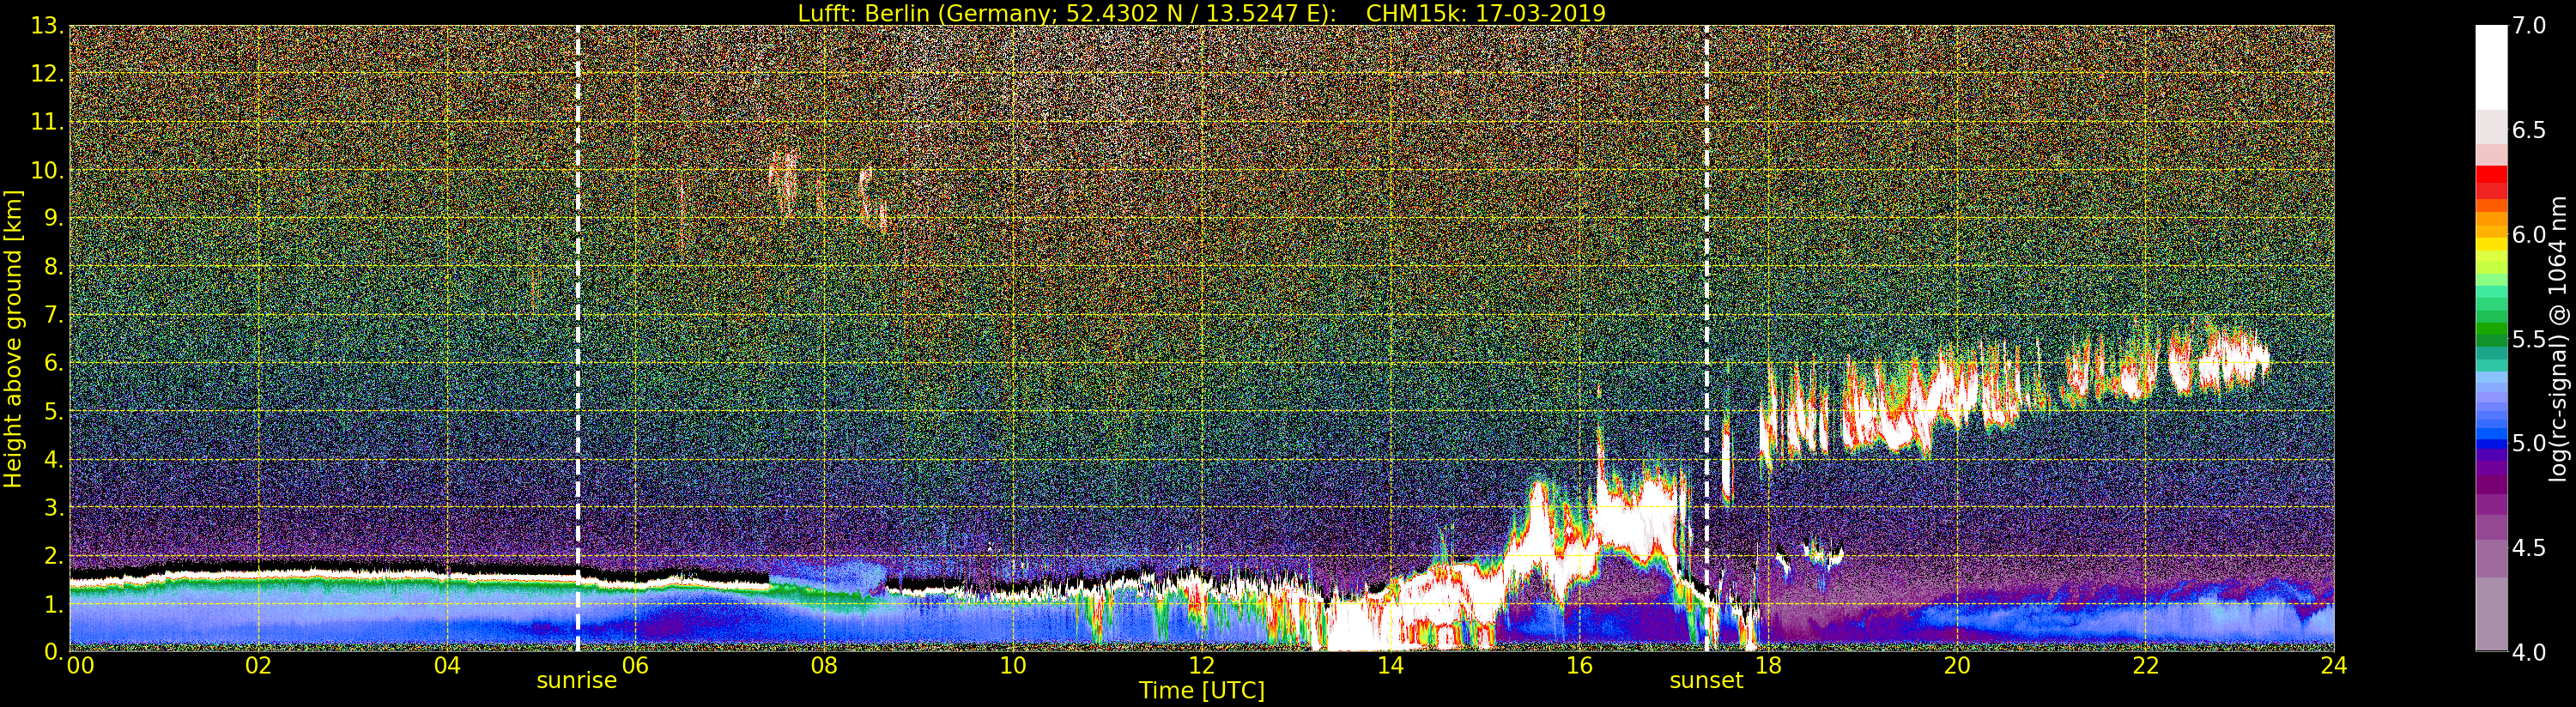Viewport: 2576px width, 707px height.
Task: Click the time tick label '14'
Action: tap(1390, 666)
